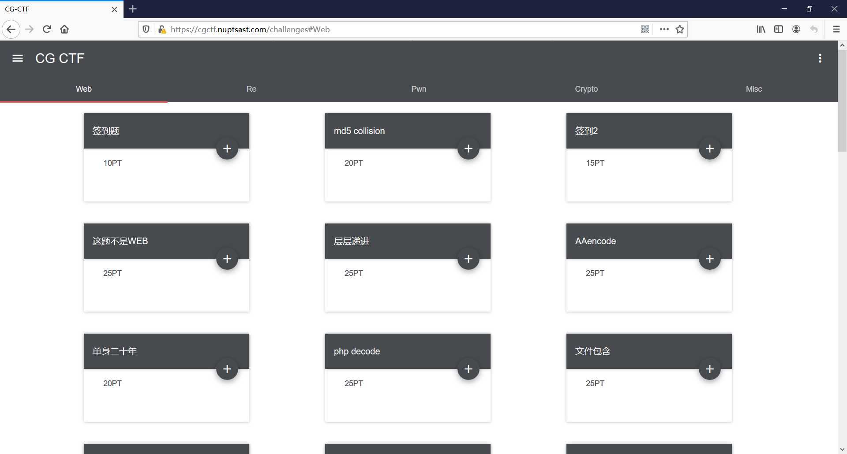Go forward to the next page

29,30
